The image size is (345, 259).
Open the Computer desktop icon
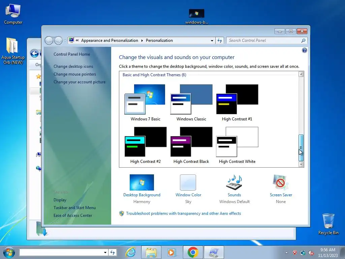click(x=13, y=14)
